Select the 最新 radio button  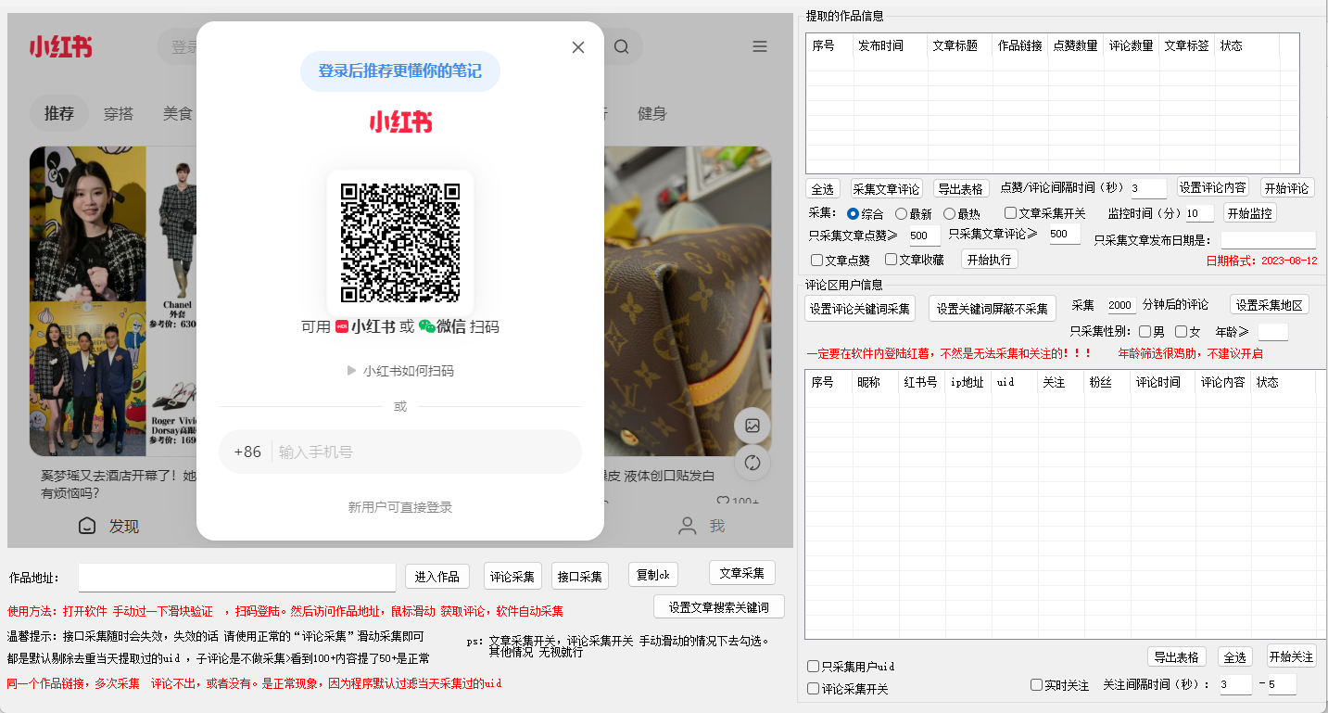tap(901, 214)
